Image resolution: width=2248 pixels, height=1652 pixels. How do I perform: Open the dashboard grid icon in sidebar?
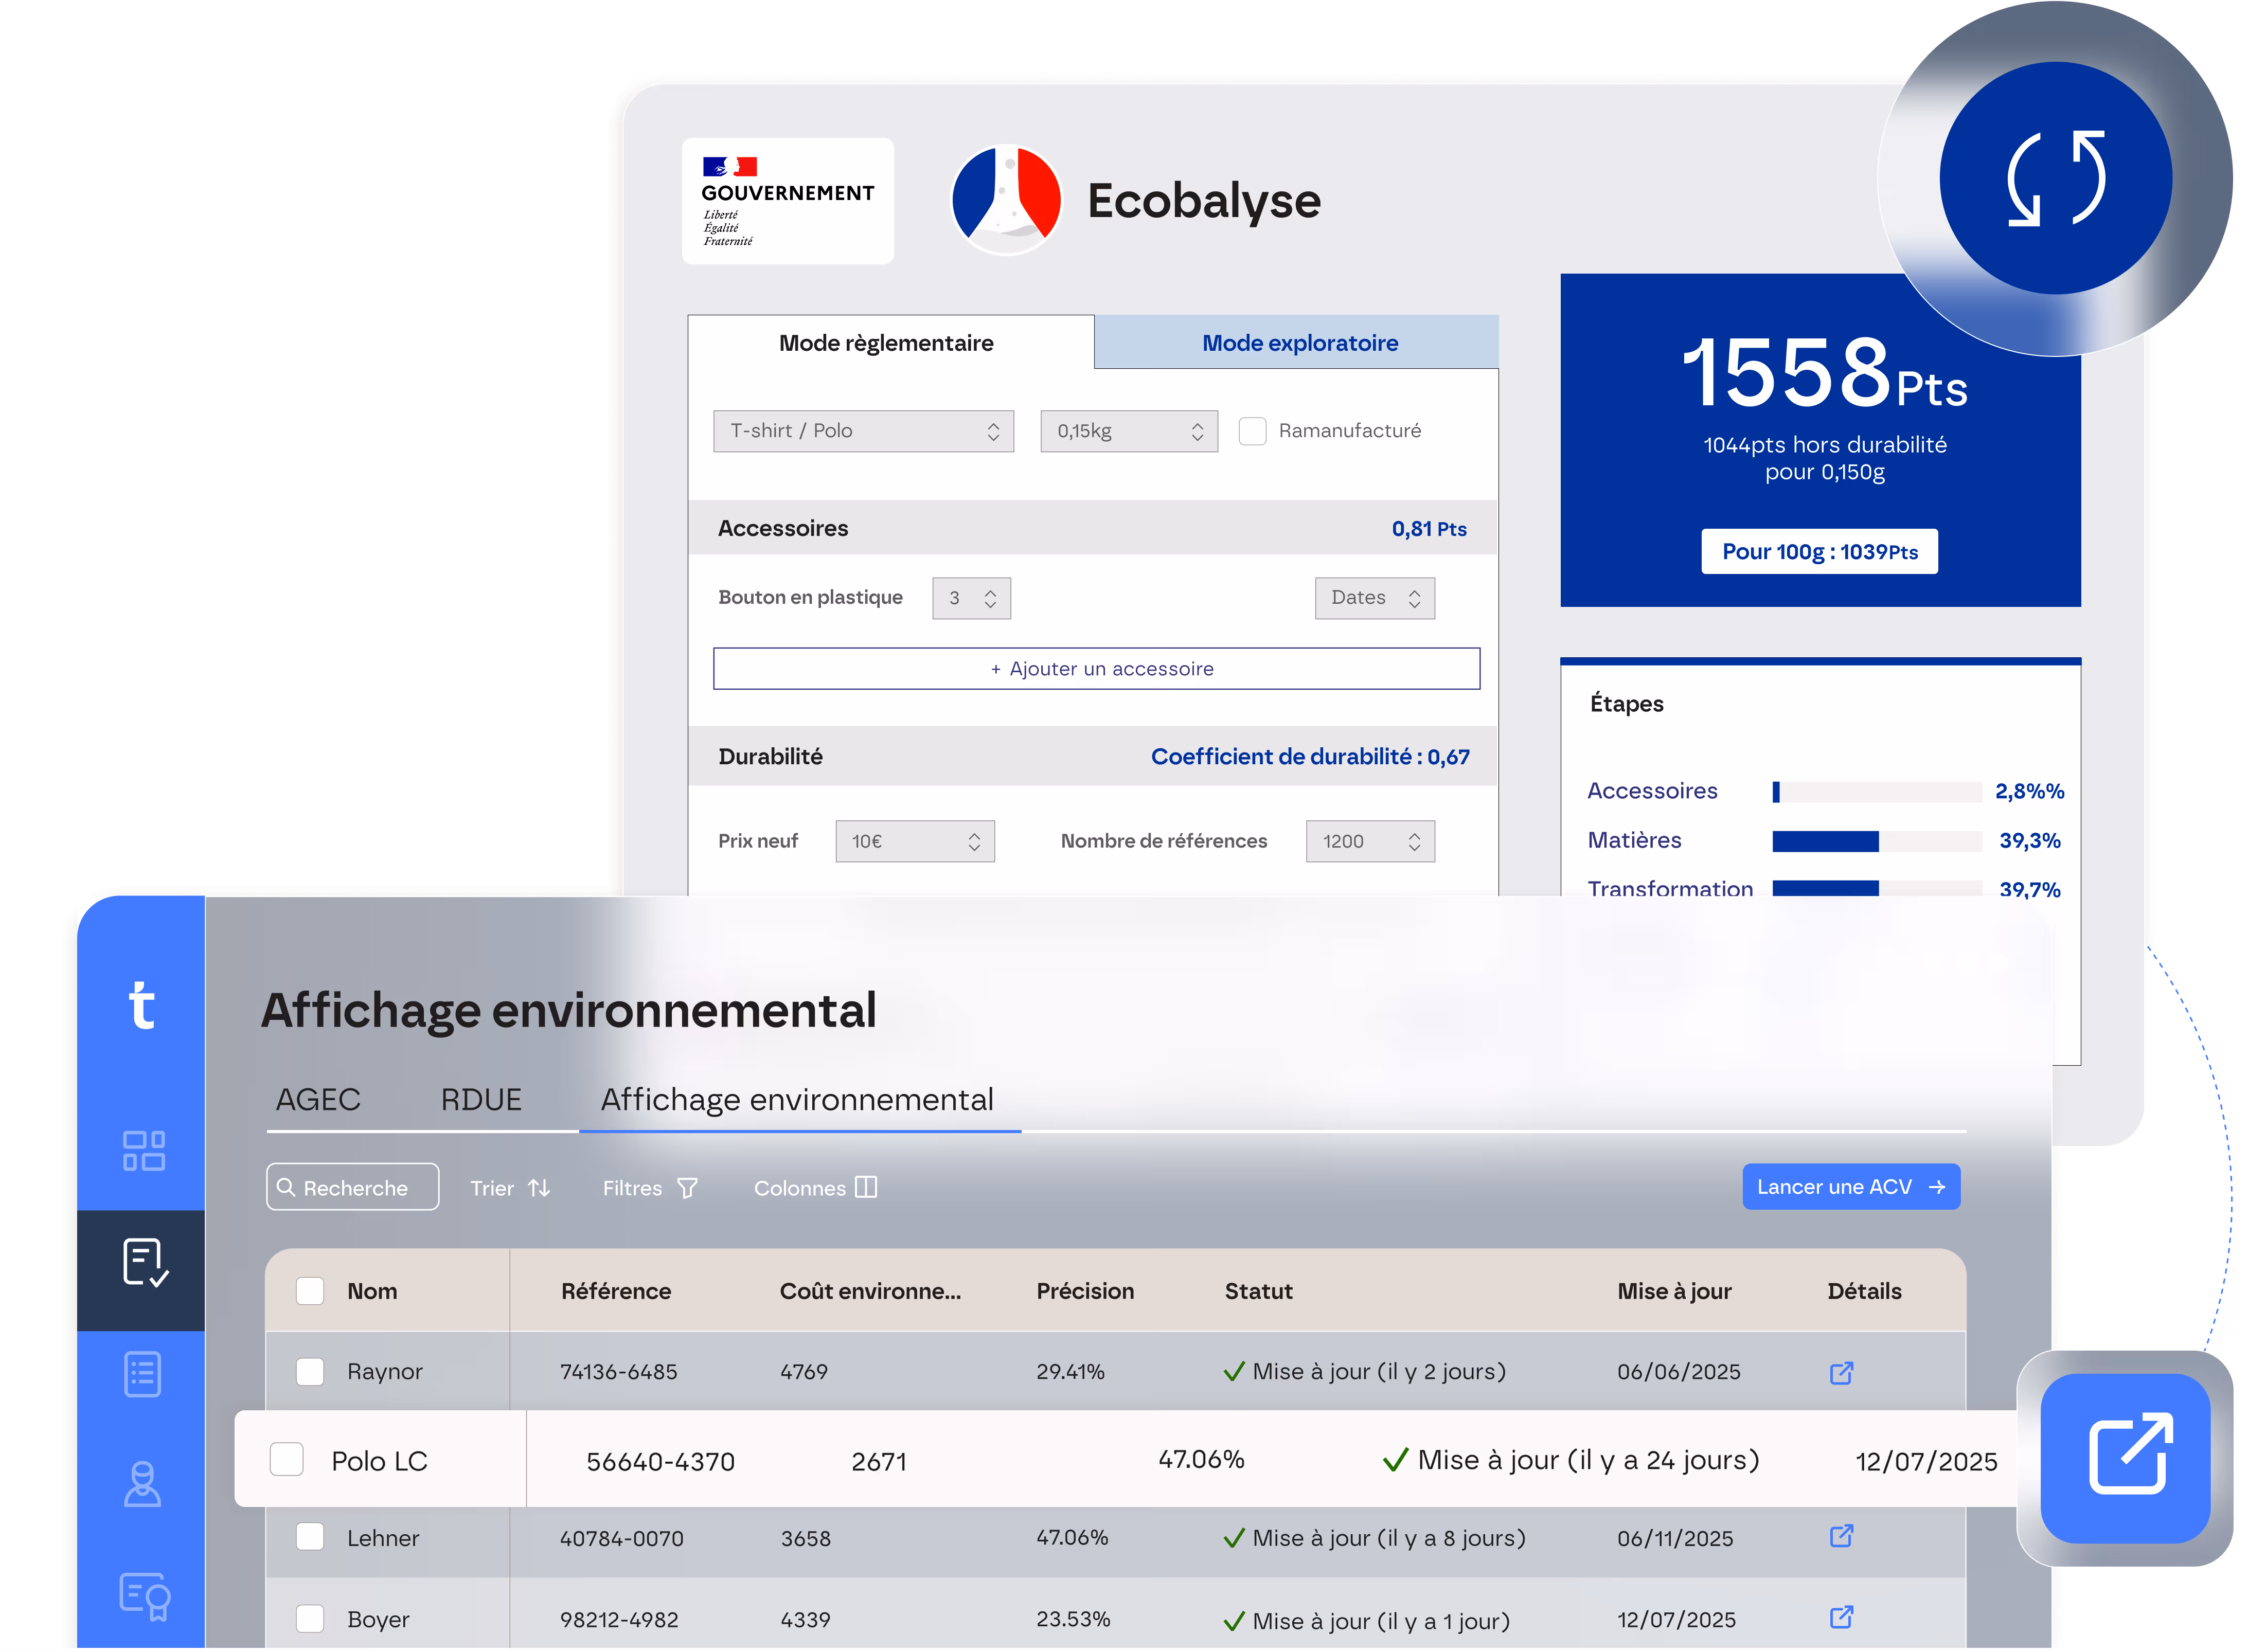coord(143,1150)
